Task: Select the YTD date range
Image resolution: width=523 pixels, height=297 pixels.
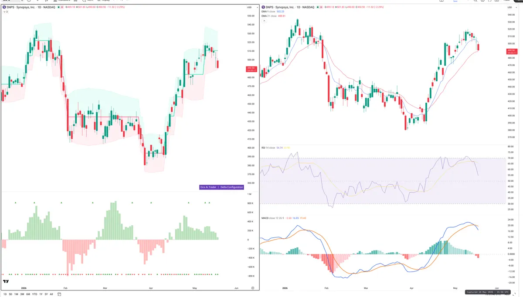Action: click(x=34, y=294)
